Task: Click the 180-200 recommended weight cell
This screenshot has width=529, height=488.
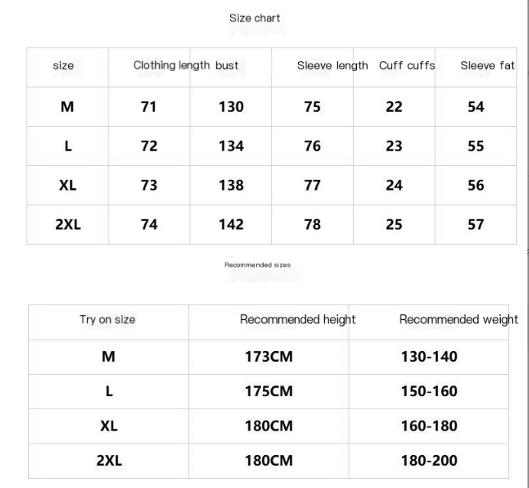Action: [x=429, y=460]
